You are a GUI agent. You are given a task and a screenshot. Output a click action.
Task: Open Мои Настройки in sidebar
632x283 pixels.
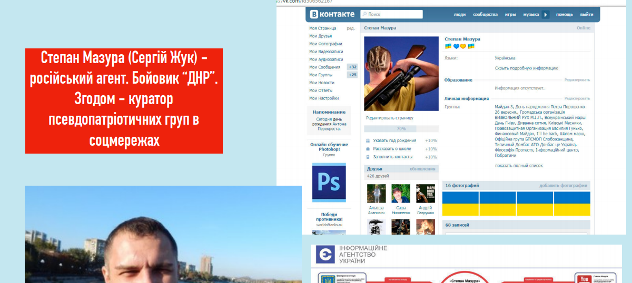point(324,98)
